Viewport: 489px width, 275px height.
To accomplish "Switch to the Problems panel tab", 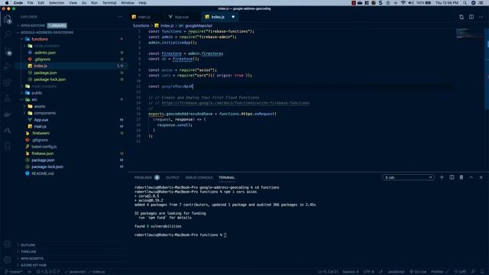I will [x=143, y=177].
